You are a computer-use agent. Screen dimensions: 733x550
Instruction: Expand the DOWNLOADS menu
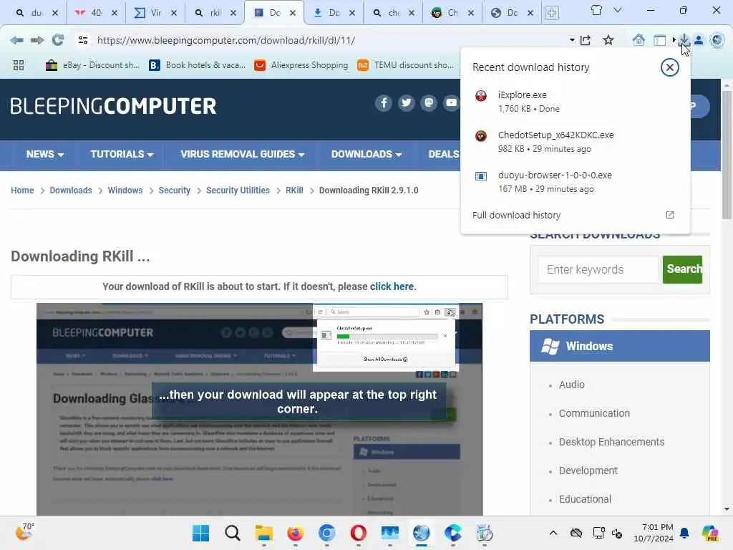366,155
